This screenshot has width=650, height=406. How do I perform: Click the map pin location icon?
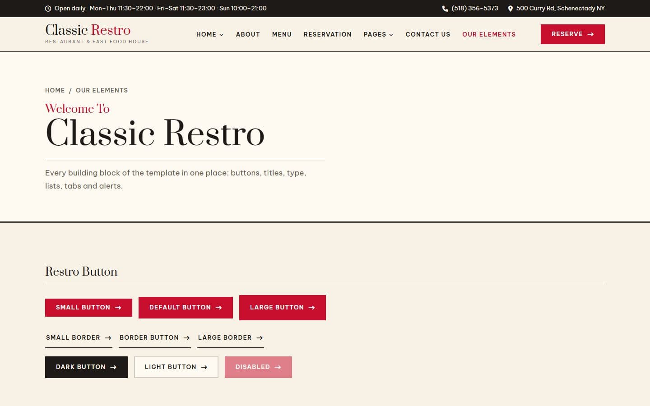[x=511, y=9]
